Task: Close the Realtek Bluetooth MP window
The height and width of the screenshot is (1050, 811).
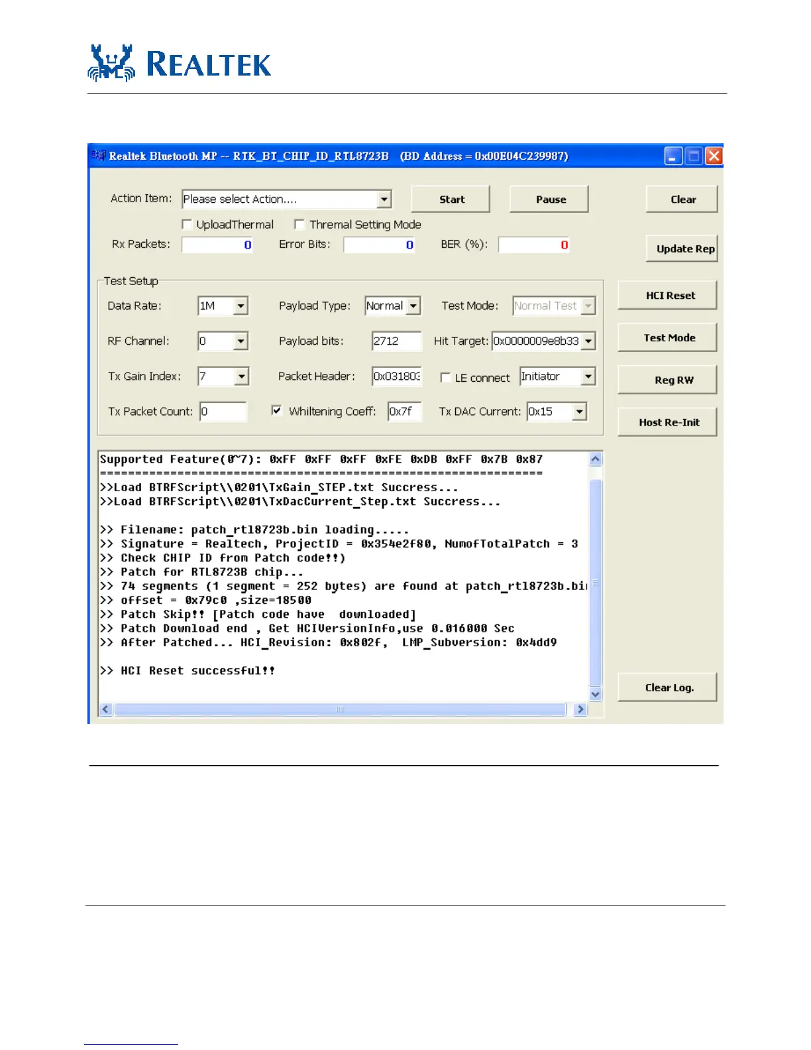Action: pos(714,156)
